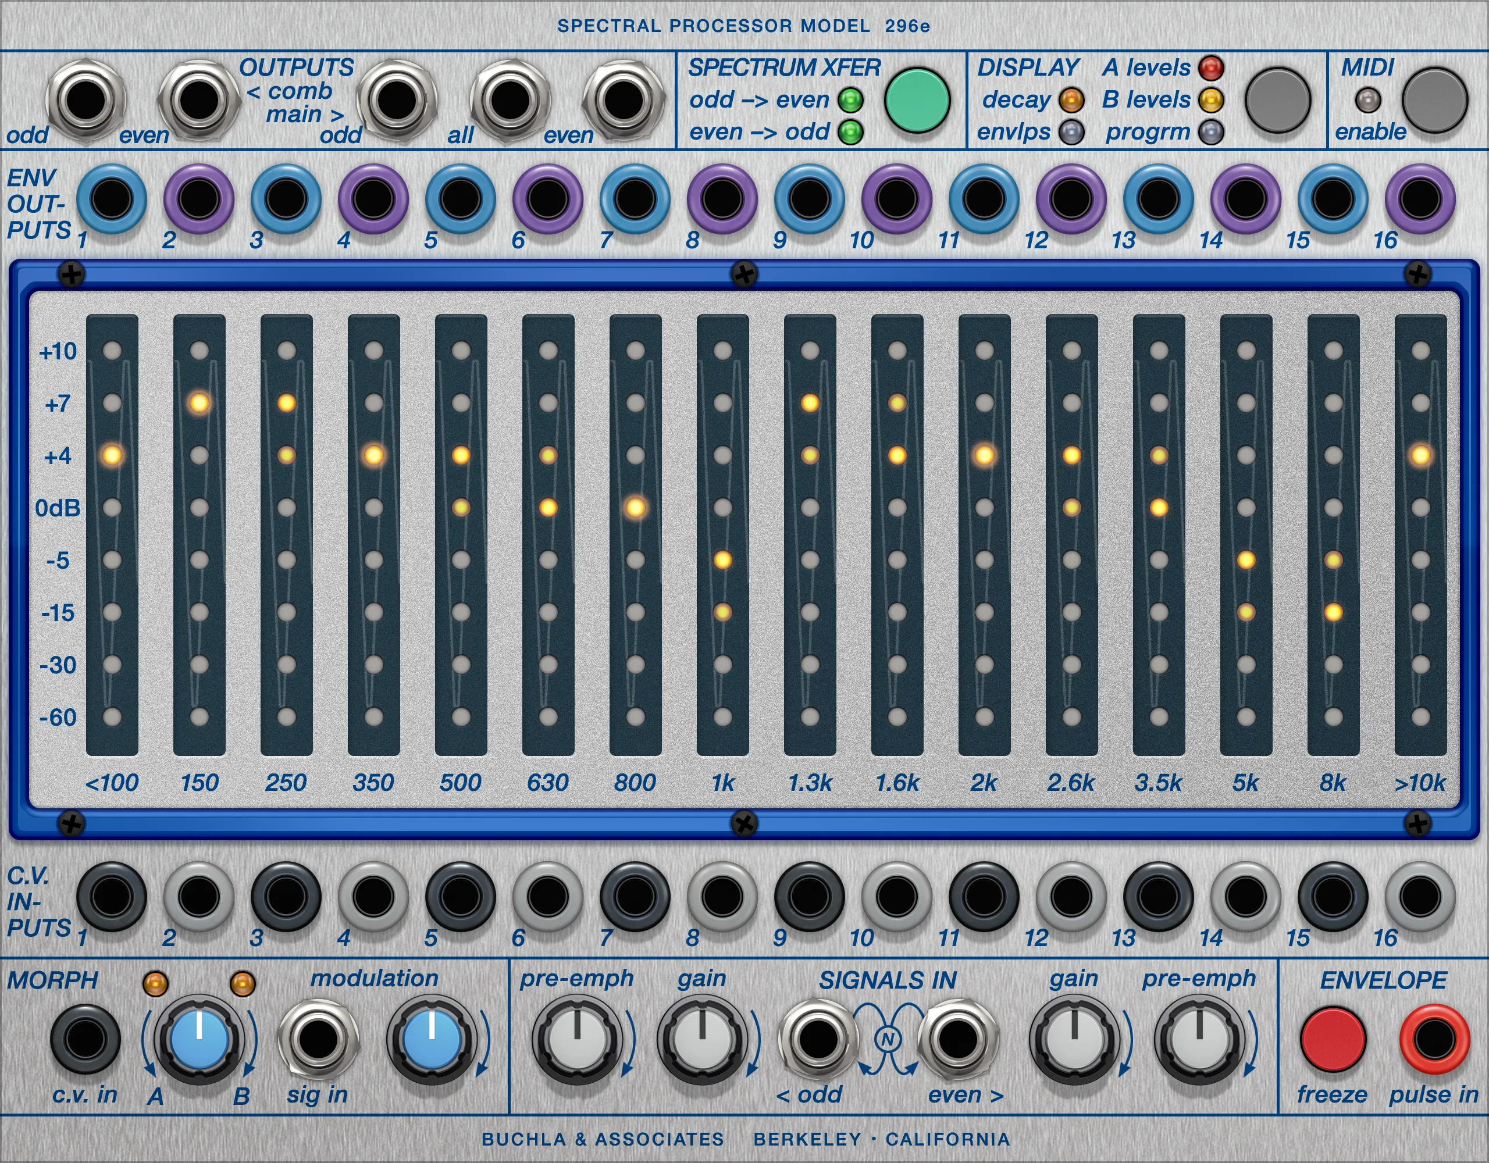Click envelope output jack 1
This screenshot has height=1163, width=1489.
tap(111, 199)
